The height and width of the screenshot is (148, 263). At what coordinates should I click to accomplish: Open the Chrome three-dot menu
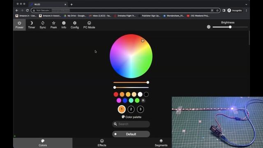tap(246, 10)
